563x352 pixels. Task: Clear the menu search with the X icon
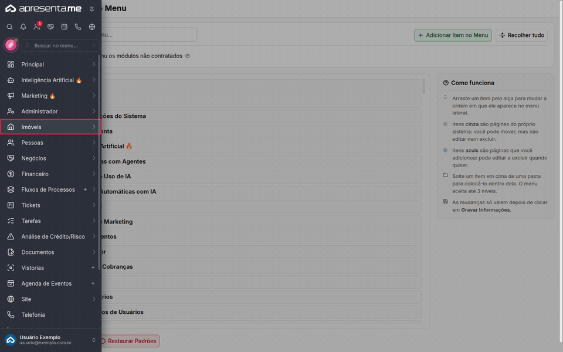94,46
